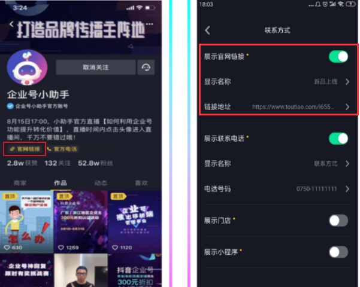Tap the blue verified badge icon
The width and height of the screenshot is (360, 287).
click(10, 106)
